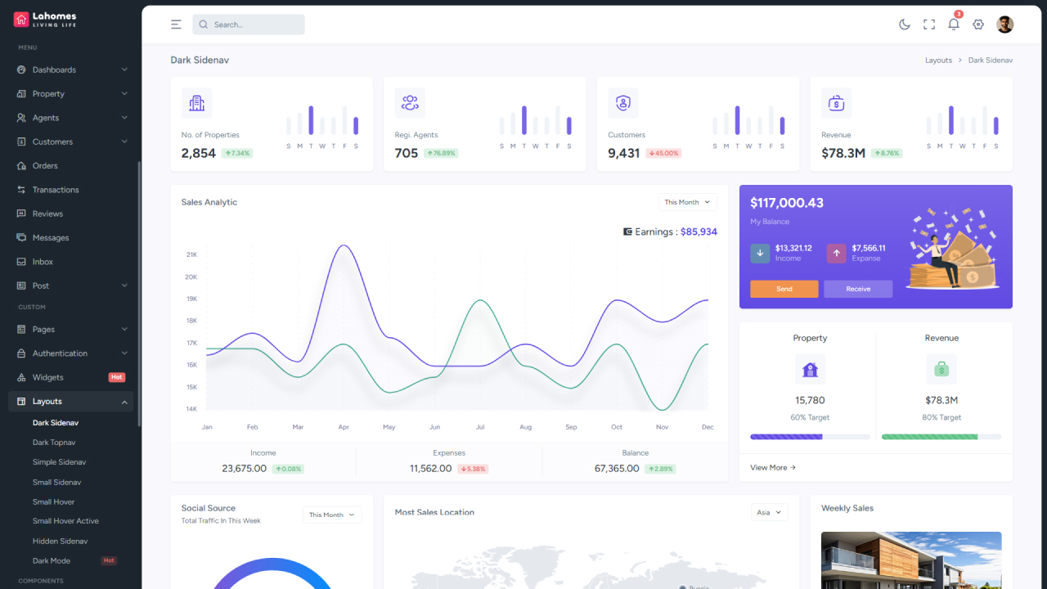
Task: Open notifications via the bell icon
Action: 953,24
